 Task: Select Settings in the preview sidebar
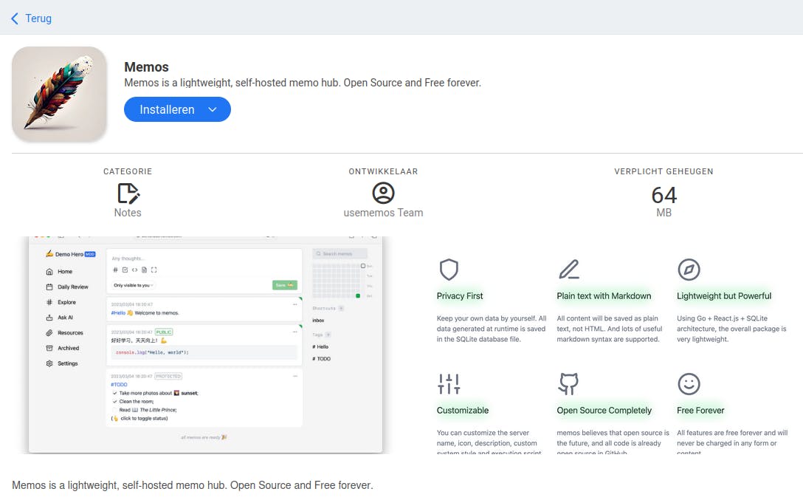point(67,363)
